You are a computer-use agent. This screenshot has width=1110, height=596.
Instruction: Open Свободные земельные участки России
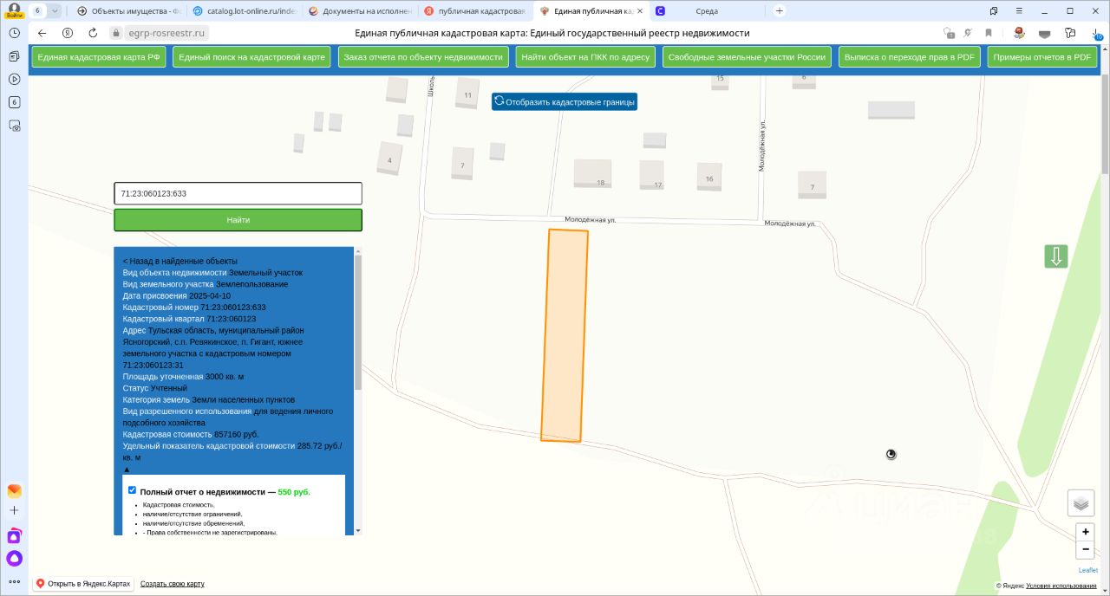tap(747, 56)
